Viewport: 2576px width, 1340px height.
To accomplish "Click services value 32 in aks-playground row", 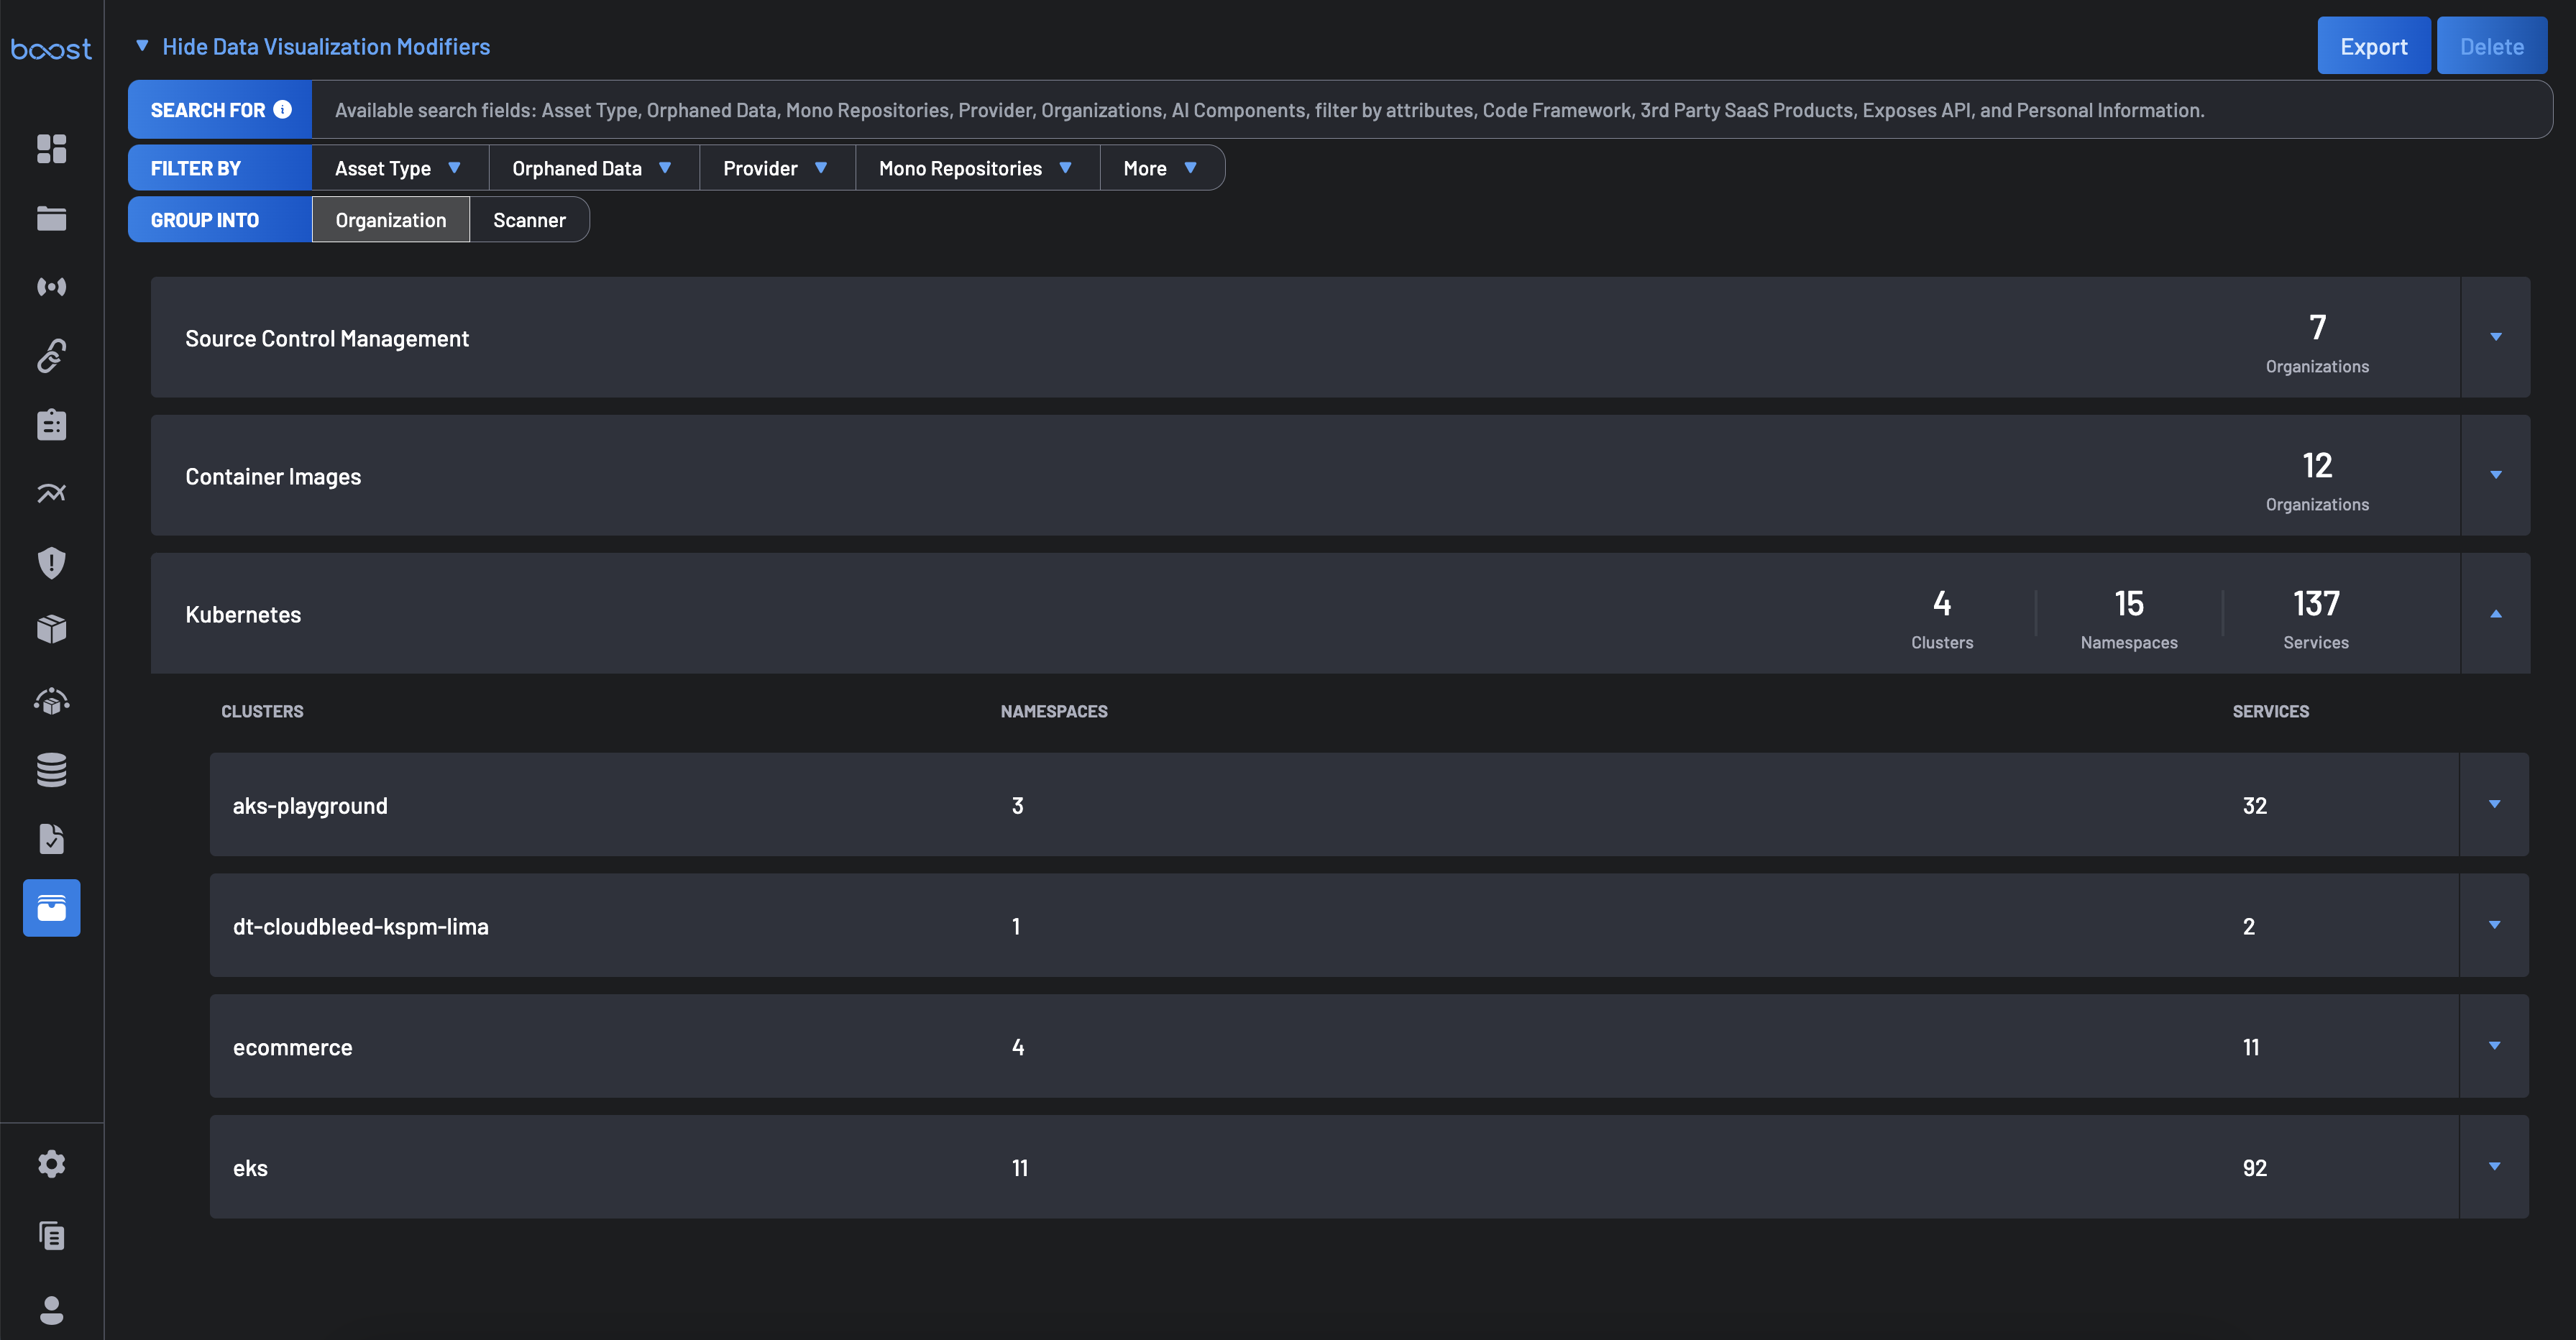I will pyautogui.click(x=2255, y=806).
